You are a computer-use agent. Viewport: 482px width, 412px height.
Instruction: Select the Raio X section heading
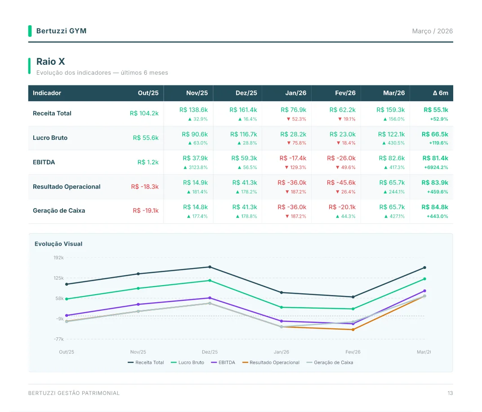(50, 62)
